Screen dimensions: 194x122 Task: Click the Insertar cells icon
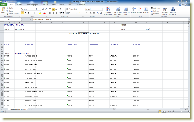click(x=134, y=9)
